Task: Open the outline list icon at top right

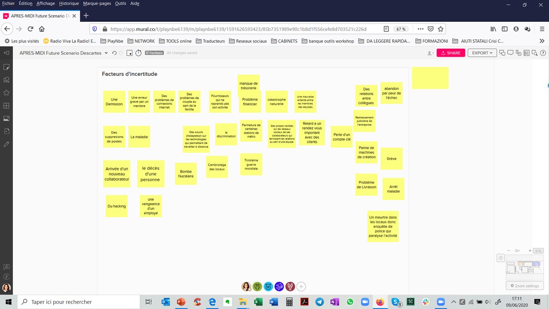Action: pos(526,53)
